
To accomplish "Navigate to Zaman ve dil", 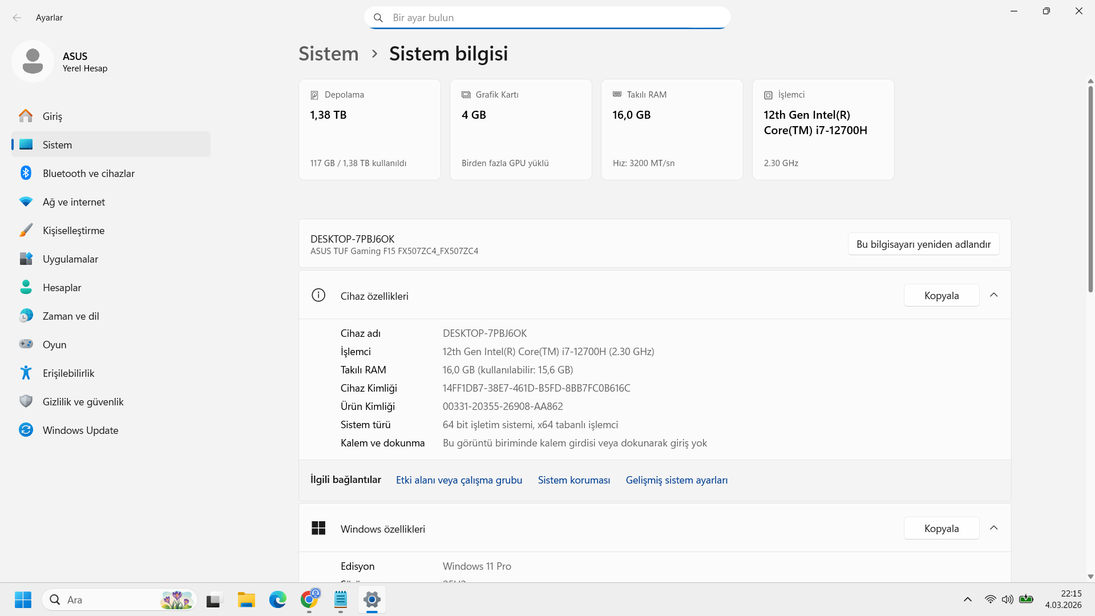I will 71,316.
